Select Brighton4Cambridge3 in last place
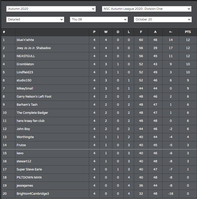This screenshot has width=197, height=199. click(x=33, y=193)
